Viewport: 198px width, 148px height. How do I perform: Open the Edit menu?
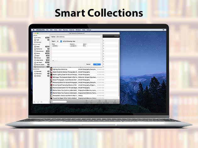click(51, 30)
